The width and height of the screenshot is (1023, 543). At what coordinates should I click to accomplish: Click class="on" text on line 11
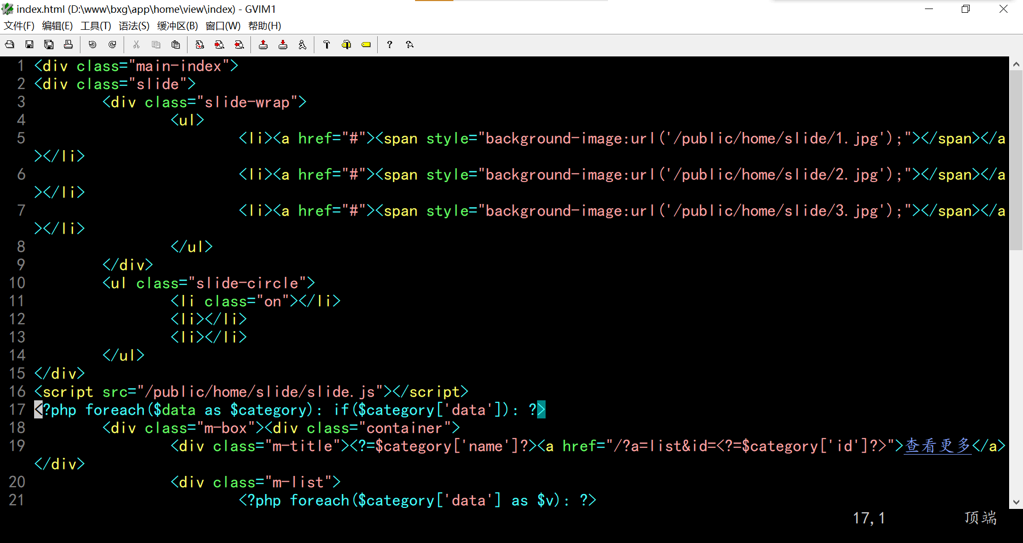[x=247, y=301]
